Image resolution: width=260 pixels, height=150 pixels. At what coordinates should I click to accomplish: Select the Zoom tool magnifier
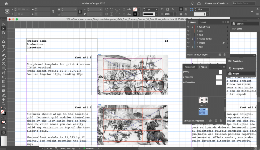coord(3,104)
